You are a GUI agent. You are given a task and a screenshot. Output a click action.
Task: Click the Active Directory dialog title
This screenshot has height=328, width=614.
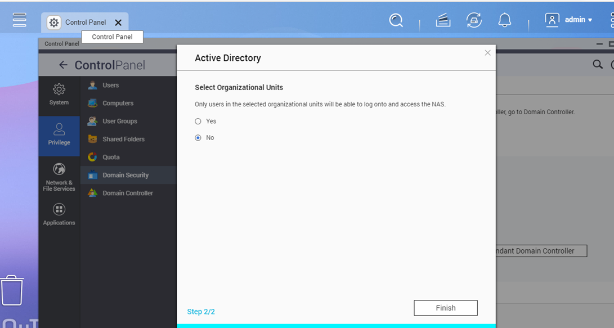[x=228, y=58]
